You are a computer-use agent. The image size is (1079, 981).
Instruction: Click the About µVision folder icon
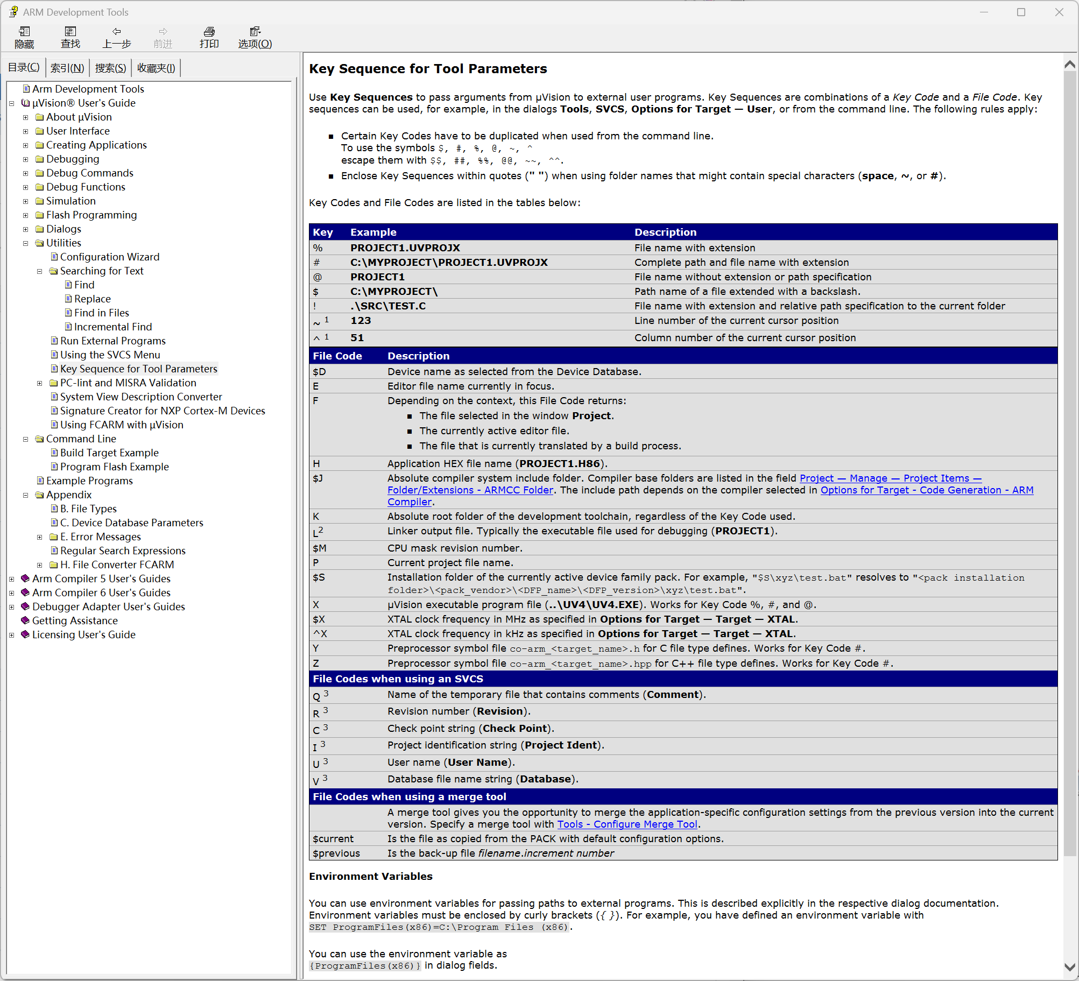pos(40,117)
